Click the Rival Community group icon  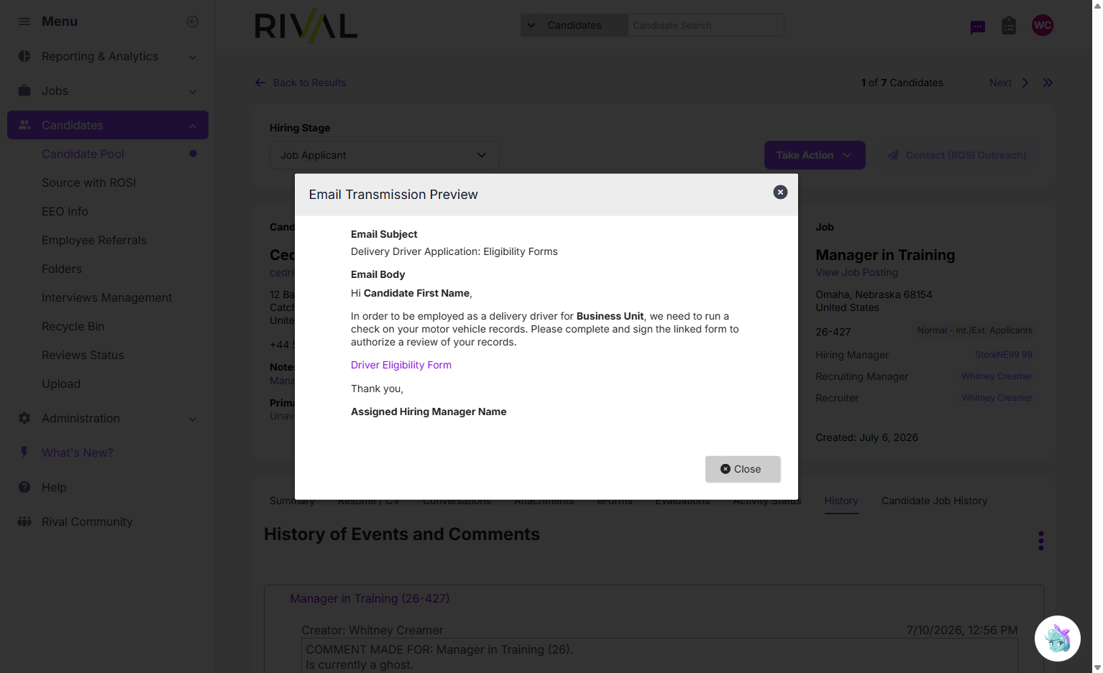(24, 521)
